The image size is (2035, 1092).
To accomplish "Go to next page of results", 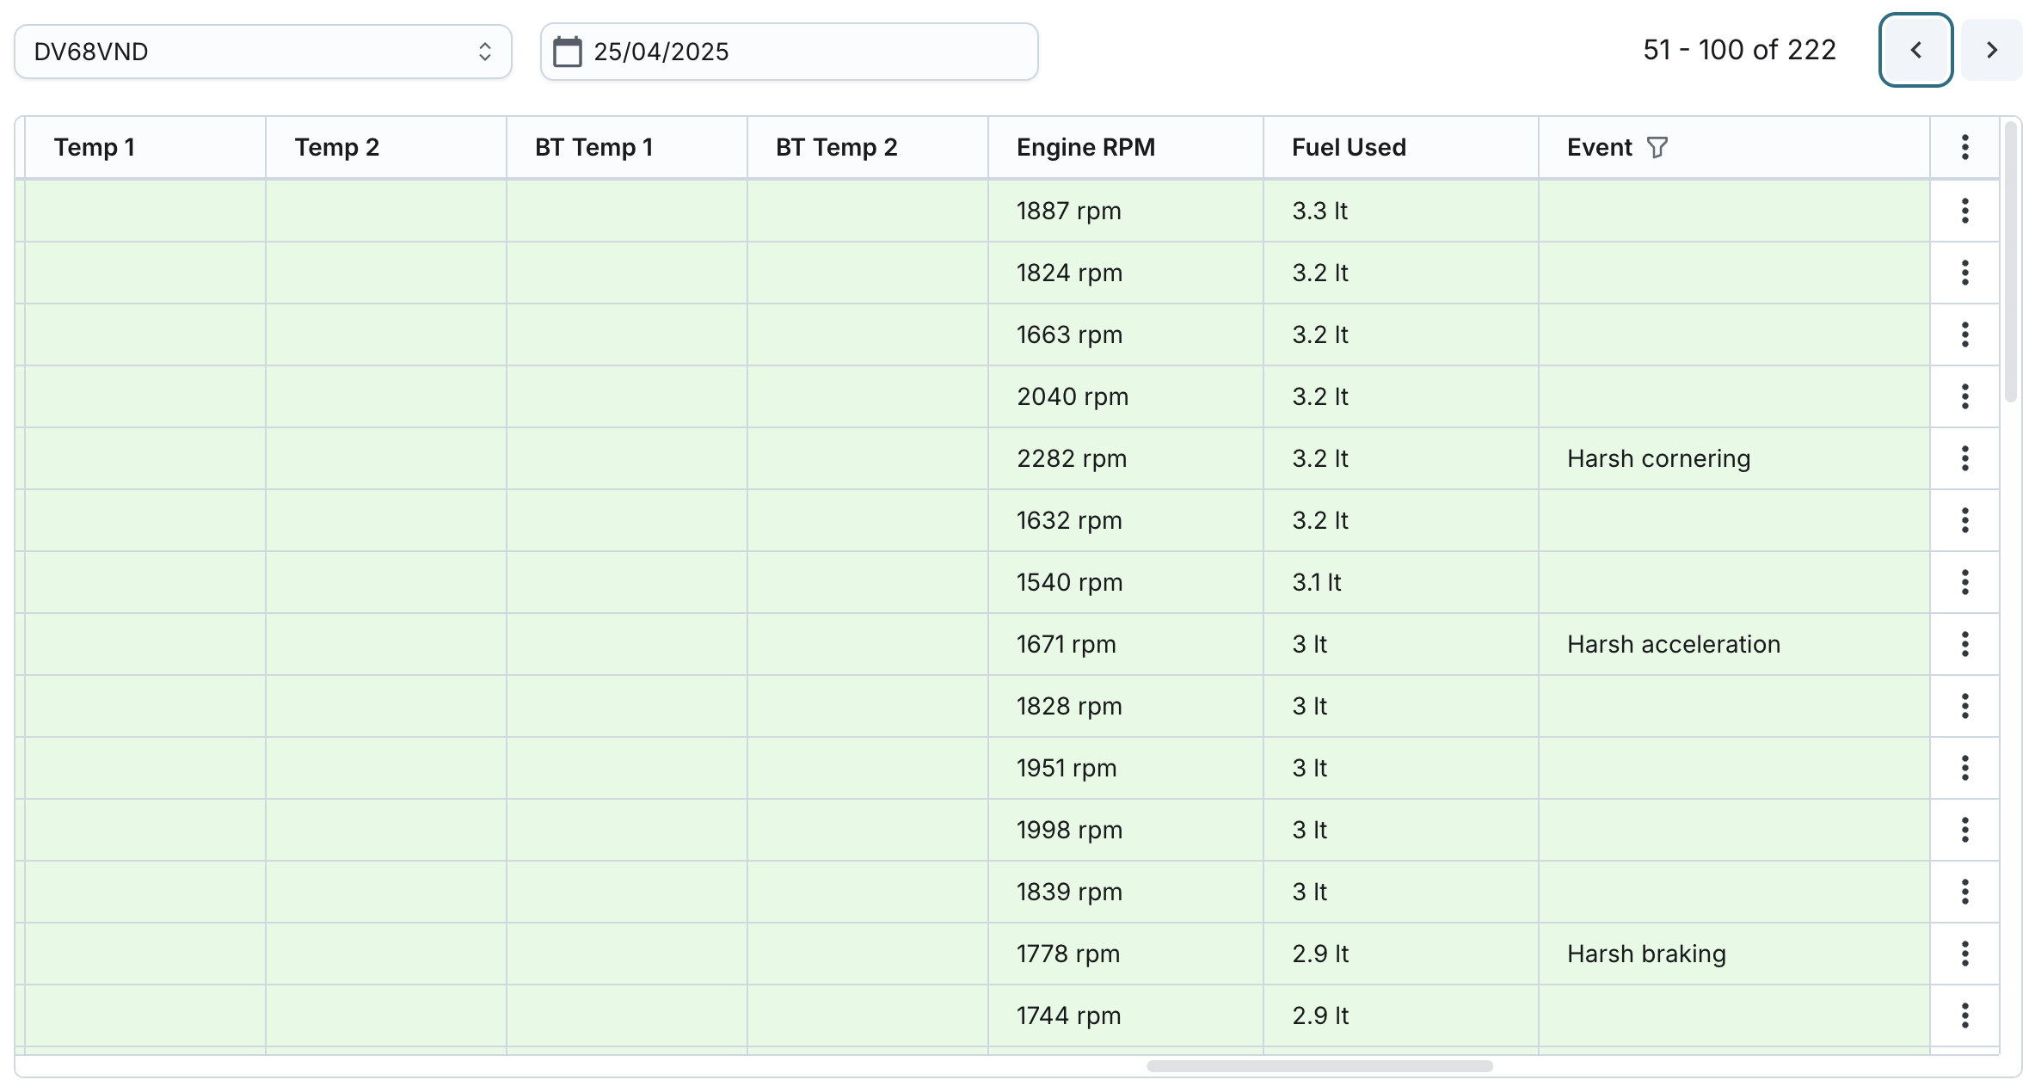I will click(x=1991, y=50).
